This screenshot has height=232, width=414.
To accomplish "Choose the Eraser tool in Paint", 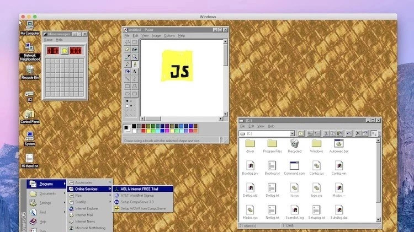I will 128,50.
